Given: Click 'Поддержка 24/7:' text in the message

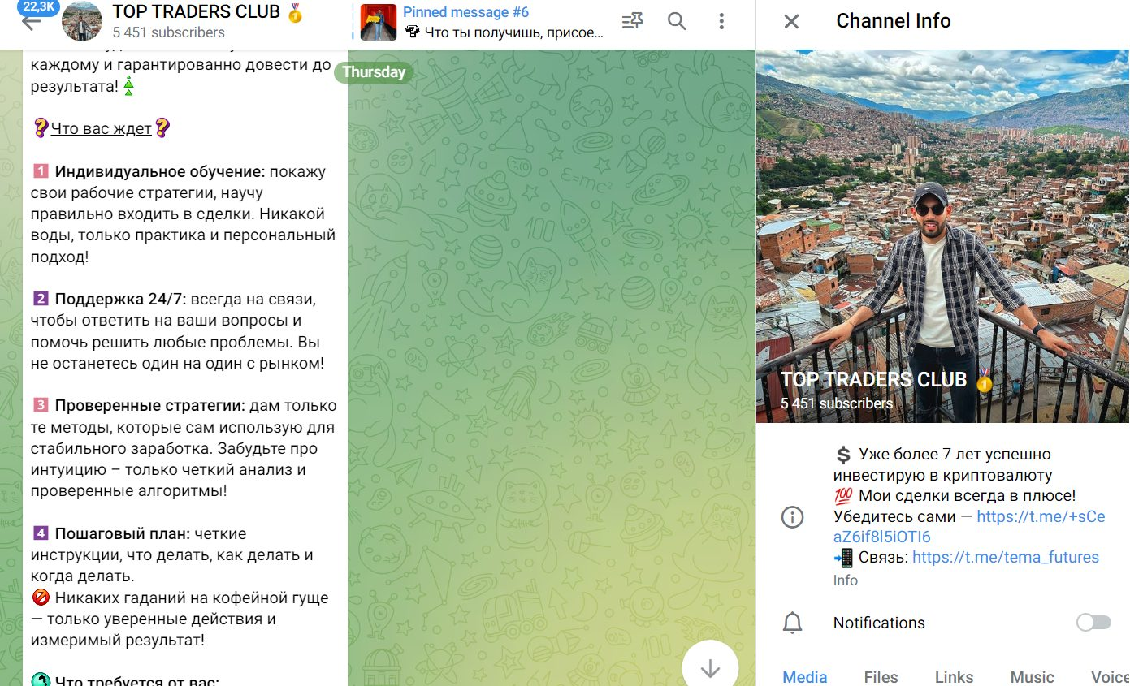Looking at the screenshot, I should pos(120,299).
